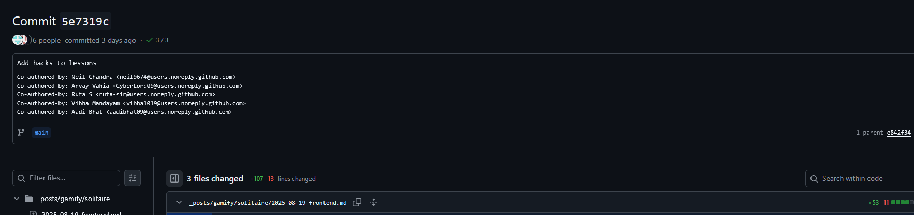Collapse the 2025-08-19-frontend.md diff chevron
The image size is (914, 215).
click(179, 202)
